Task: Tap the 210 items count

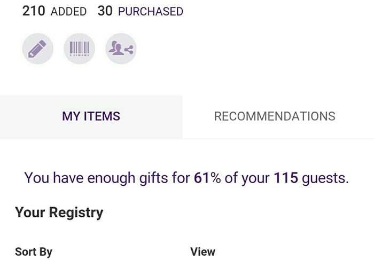Action: 33,11
